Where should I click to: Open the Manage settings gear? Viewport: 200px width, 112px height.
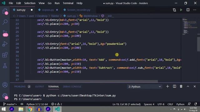5,96
